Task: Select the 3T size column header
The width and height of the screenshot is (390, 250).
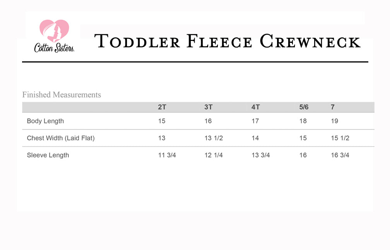Action: [209, 107]
